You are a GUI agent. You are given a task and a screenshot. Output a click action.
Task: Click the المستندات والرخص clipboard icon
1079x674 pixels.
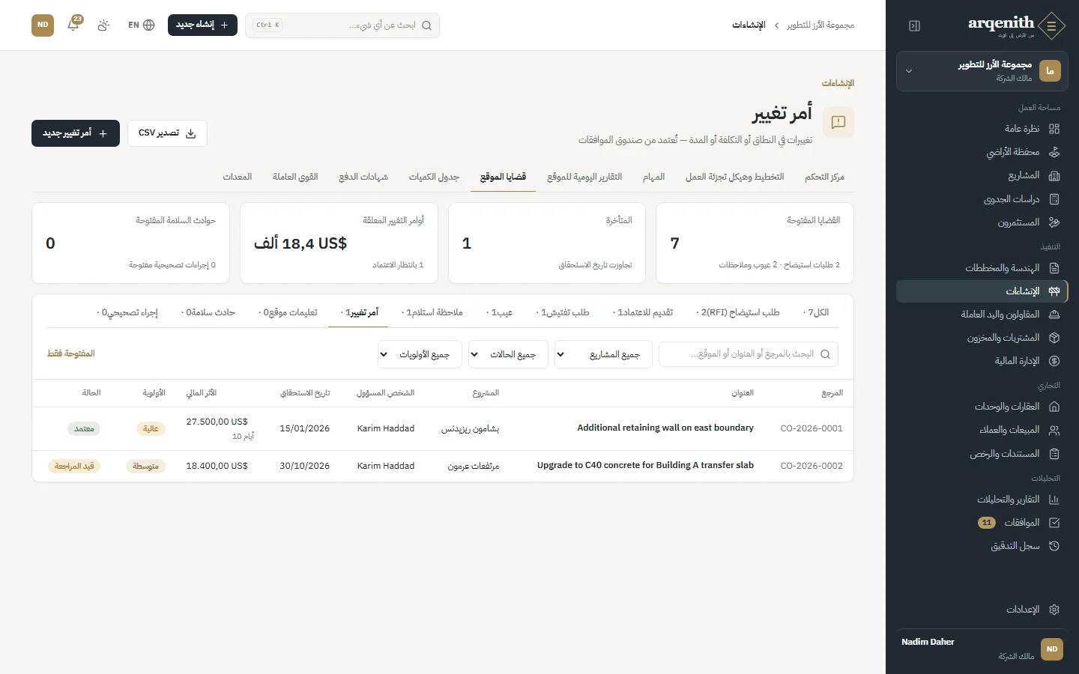[1054, 454]
